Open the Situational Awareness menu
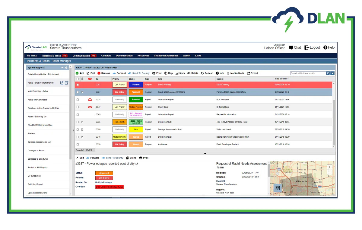 point(166,56)
